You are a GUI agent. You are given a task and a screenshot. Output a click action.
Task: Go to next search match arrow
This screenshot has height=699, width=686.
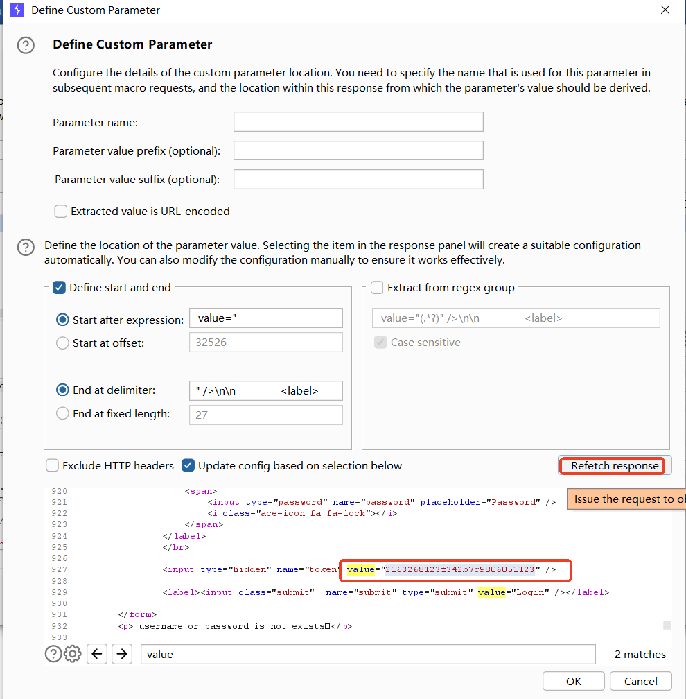pyautogui.click(x=122, y=654)
